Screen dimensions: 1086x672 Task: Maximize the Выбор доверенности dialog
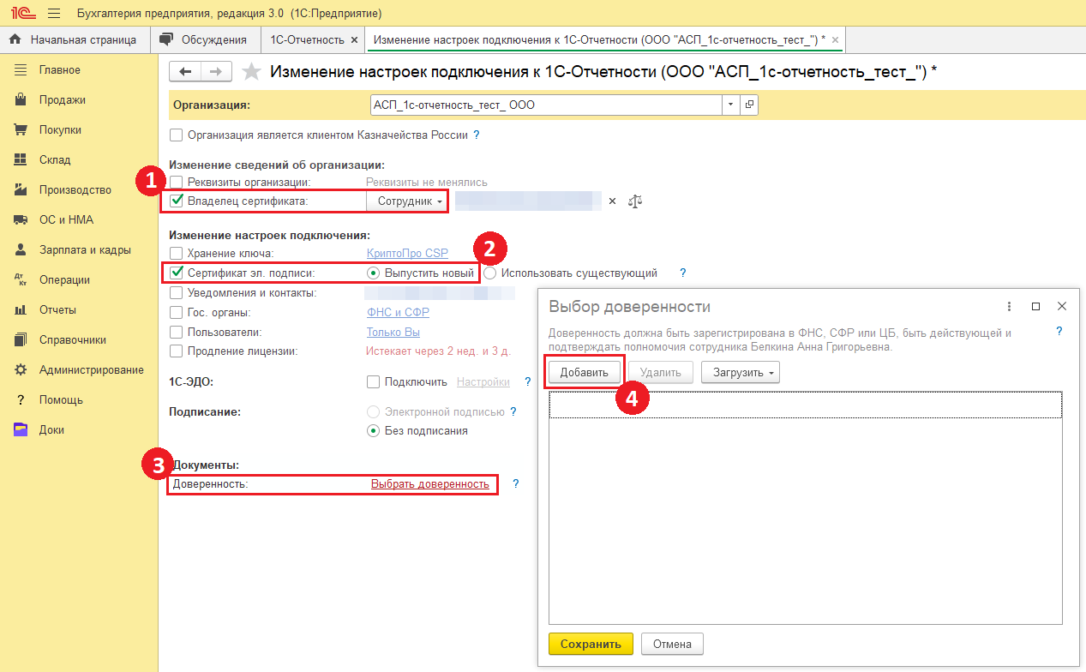click(x=1035, y=306)
